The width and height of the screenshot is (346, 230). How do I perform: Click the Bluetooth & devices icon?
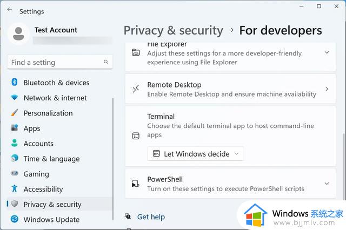[15, 82]
